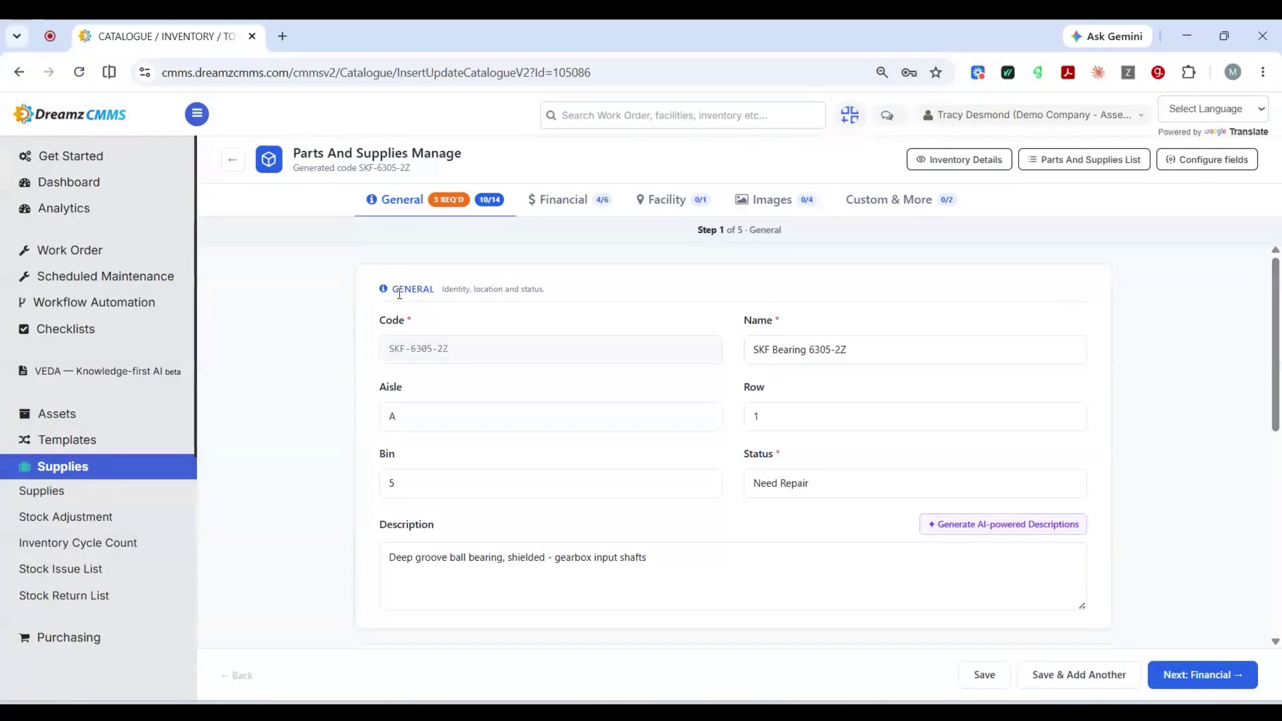
Task: Close the CATALOGUE / INVENTORY tab
Action: click(252, 36)
